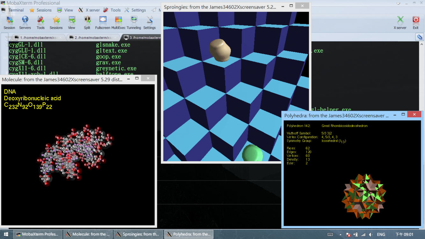The height and width of the screenshot is (239, 425).
Task: Click glsnake.exe in the terminal listing
Action: [x=113, y=45]
